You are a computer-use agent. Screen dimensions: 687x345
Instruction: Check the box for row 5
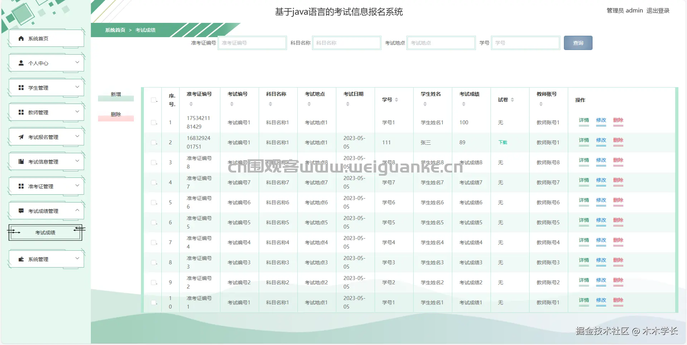(x=154, y=202)
